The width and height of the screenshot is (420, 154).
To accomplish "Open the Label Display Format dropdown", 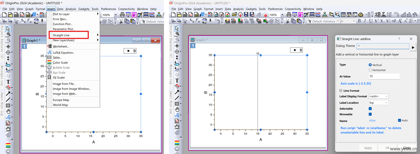I will 378,96.
